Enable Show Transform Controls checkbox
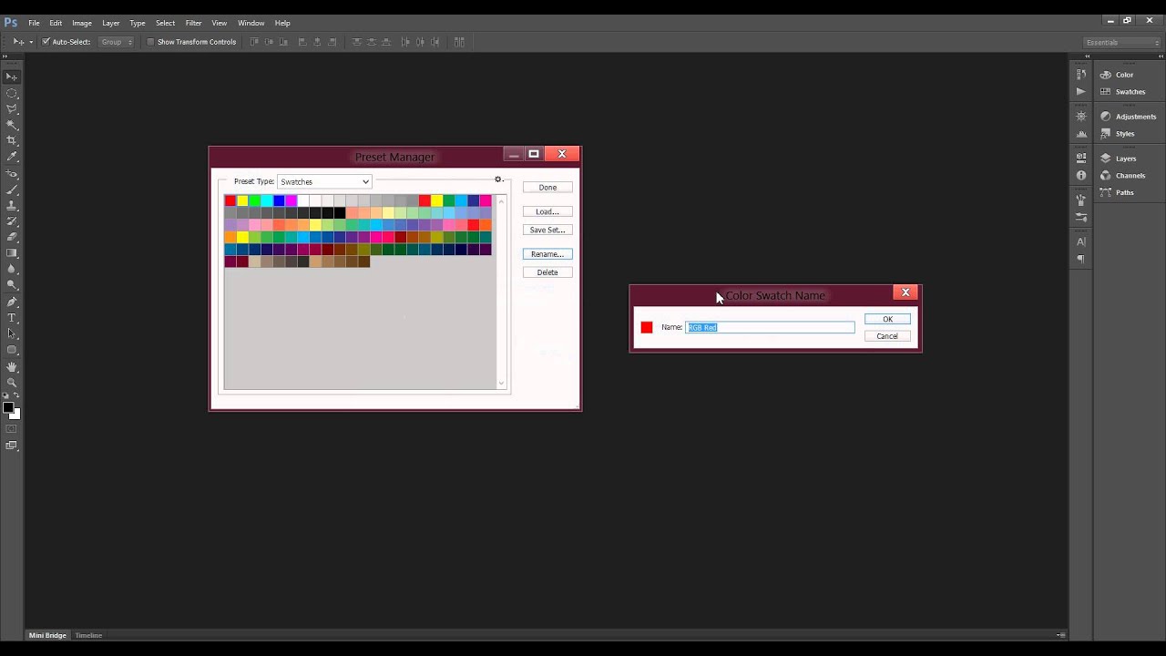Viewport: 1166px width, 656px height. pyautogui.click(x=151, y=42)
